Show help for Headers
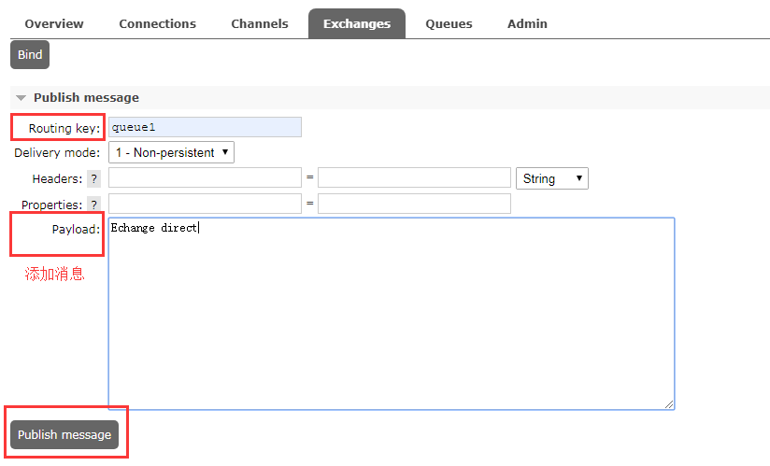 93,178
